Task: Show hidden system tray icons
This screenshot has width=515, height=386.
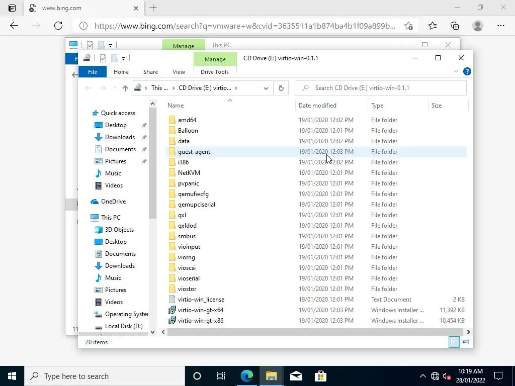Action: (422, 376)
